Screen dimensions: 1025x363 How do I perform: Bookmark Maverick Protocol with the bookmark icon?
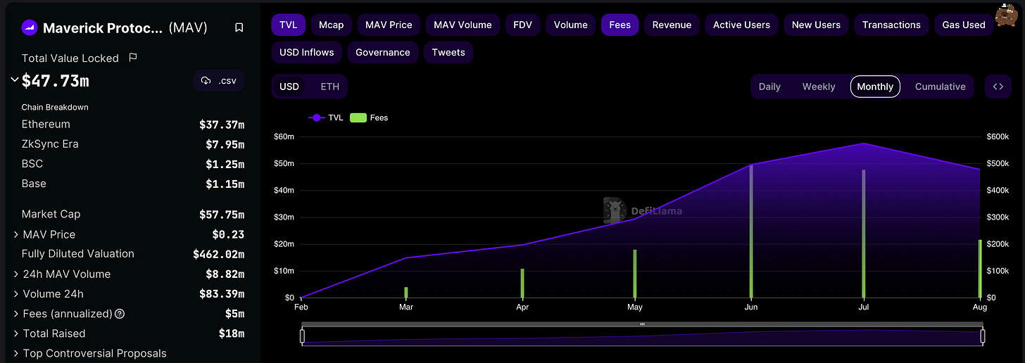coord(239,27)
